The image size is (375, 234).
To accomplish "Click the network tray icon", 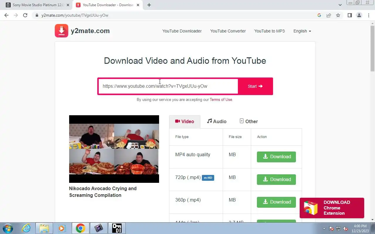I will click(x=338, y=229).
